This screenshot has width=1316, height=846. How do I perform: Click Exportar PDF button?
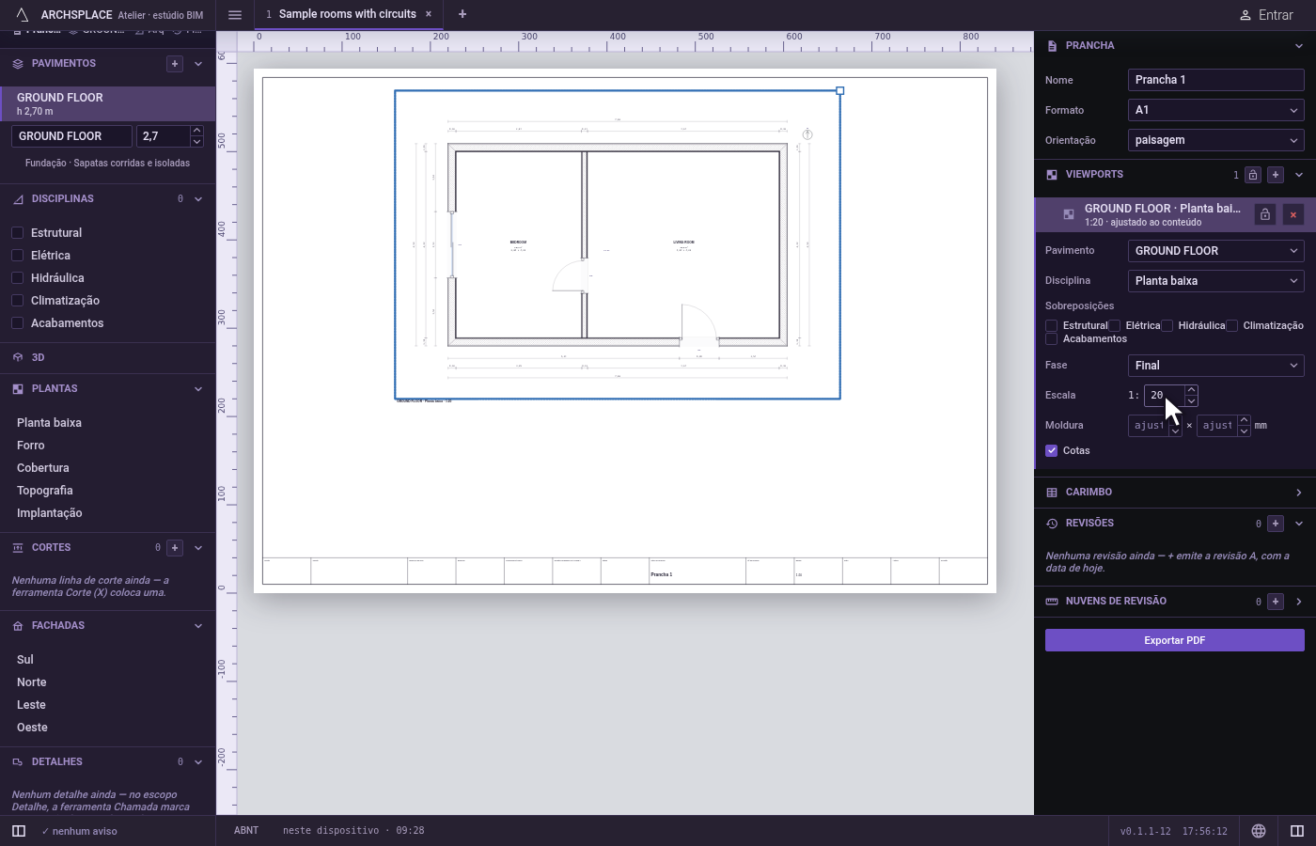click(x=1175, y=640)
